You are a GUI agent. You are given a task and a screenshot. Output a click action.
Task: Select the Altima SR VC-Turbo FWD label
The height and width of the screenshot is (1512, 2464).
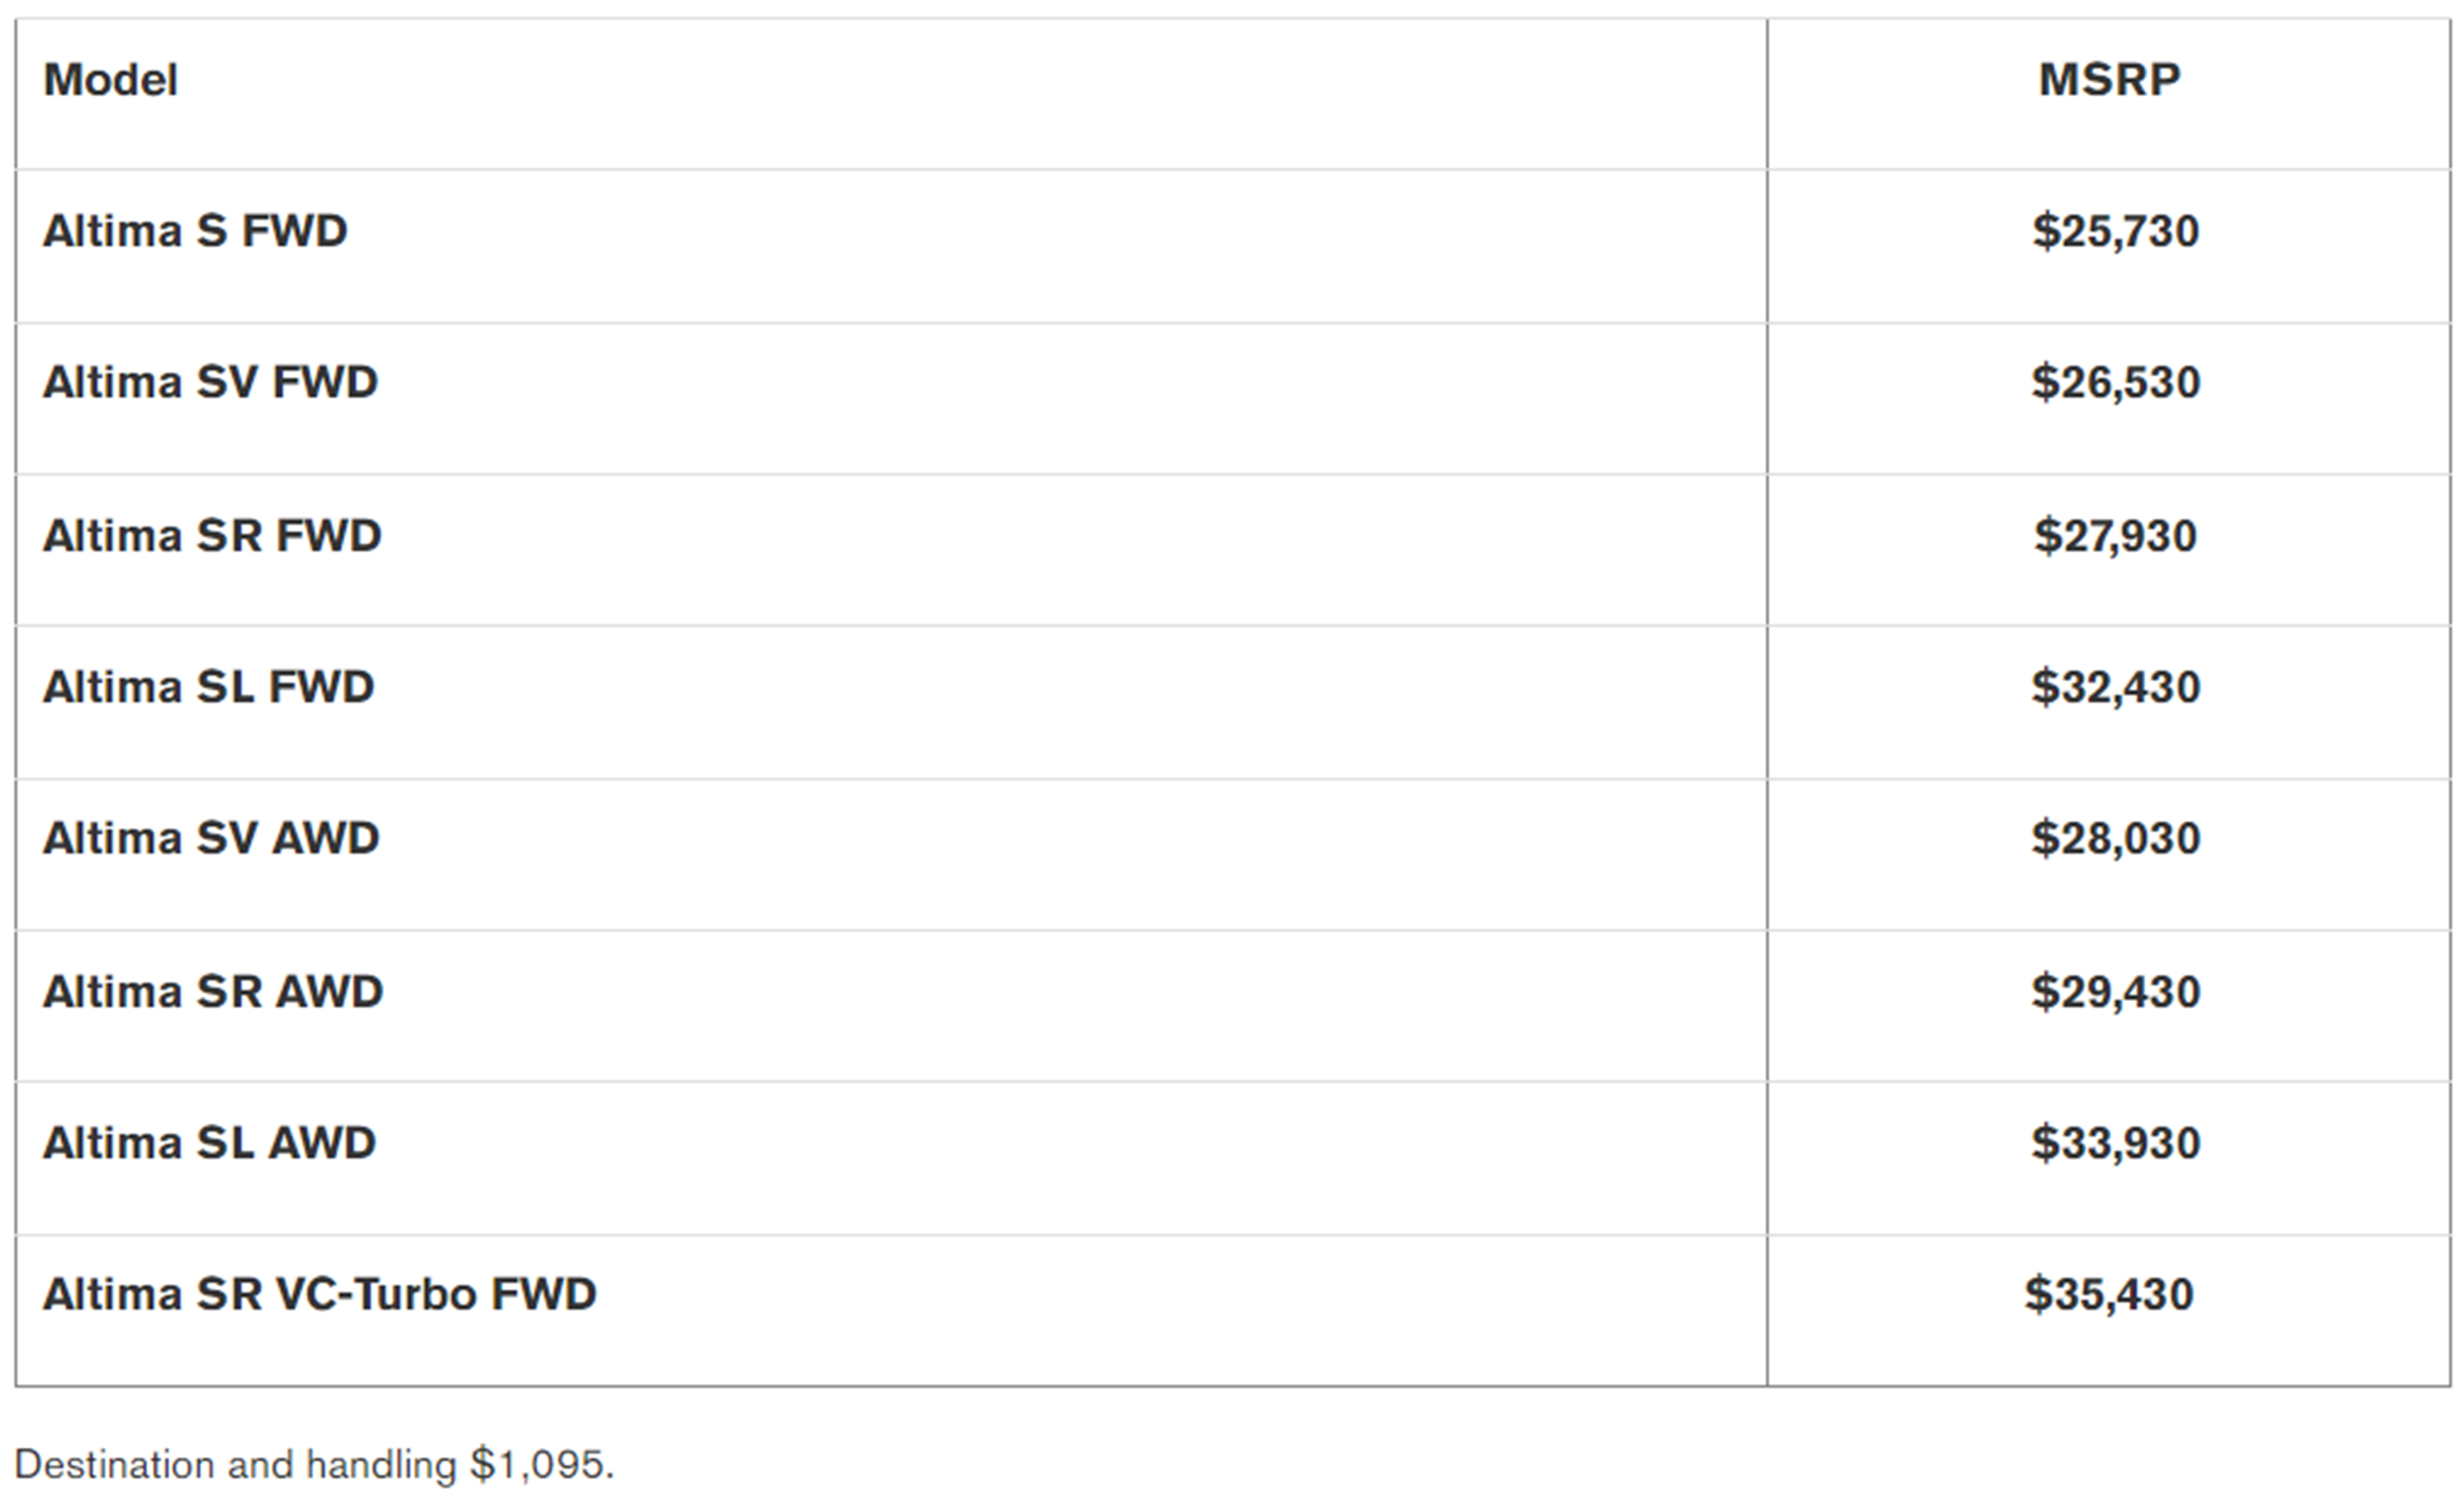[x=319, y=1294]
